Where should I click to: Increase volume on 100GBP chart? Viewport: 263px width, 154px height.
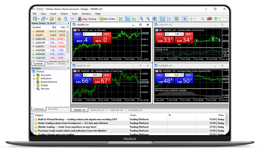[x=100, y=34]
